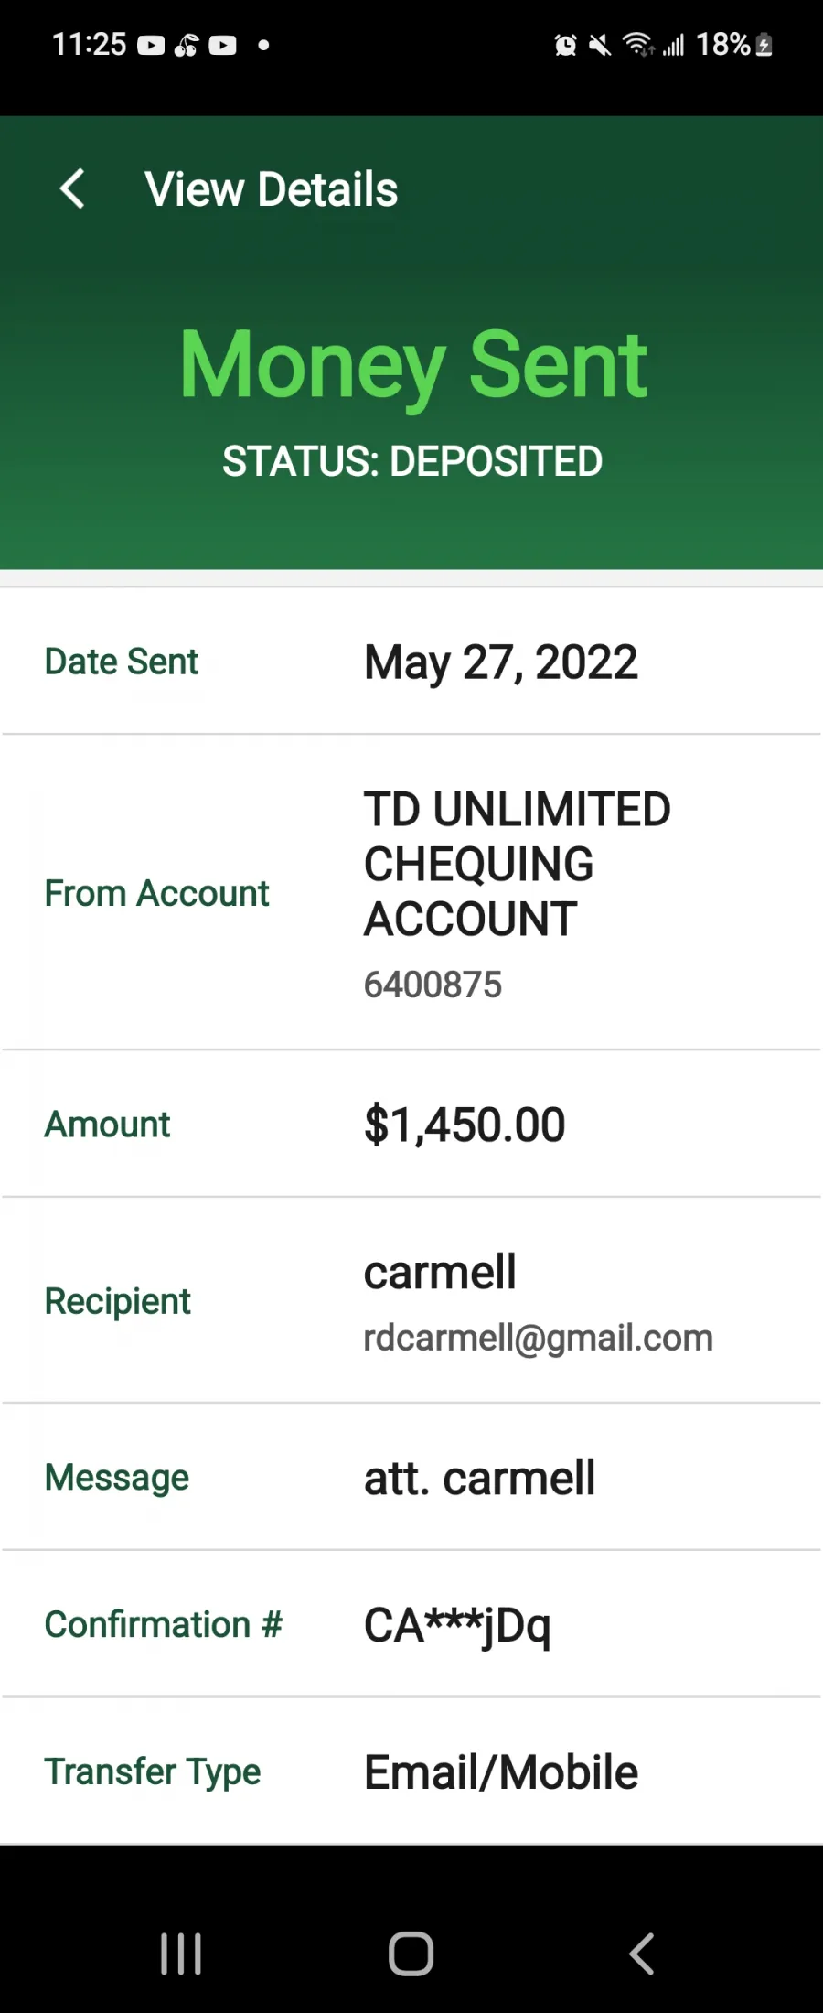The height and width of the screenshot is (2013, 823).
Task: Tap the muted sound icon in status bar
Action: 600,45
